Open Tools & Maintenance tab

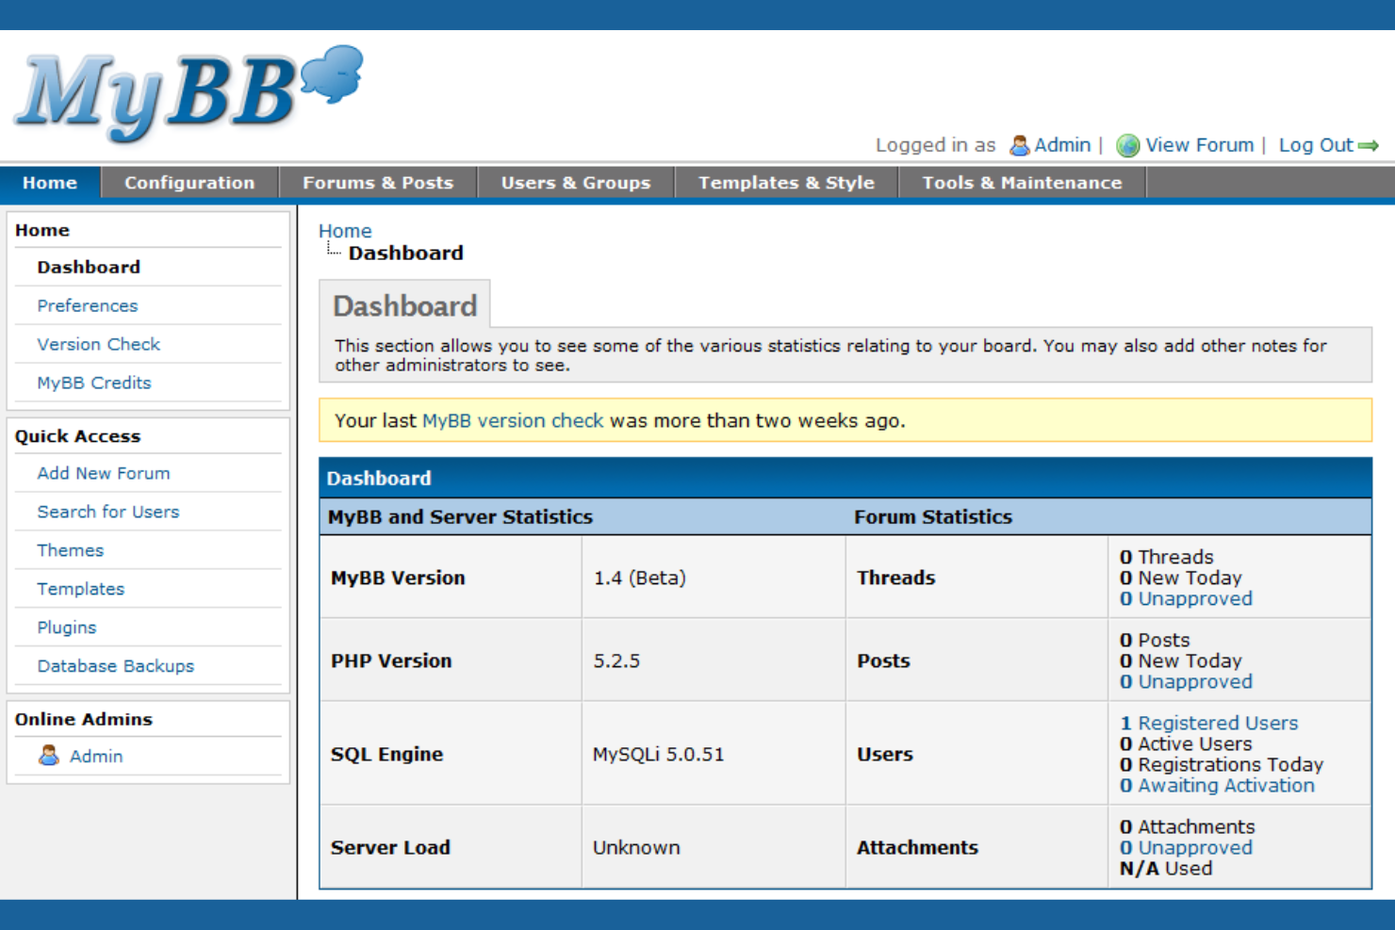tap(1022, 183)
